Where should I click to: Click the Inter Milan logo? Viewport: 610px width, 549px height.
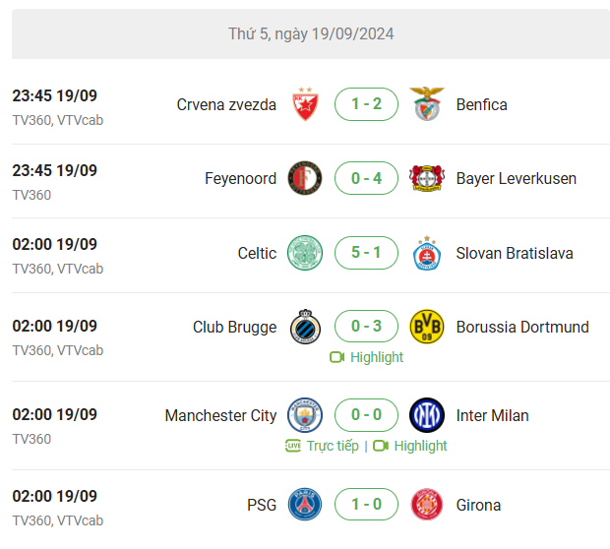point(427,415)
